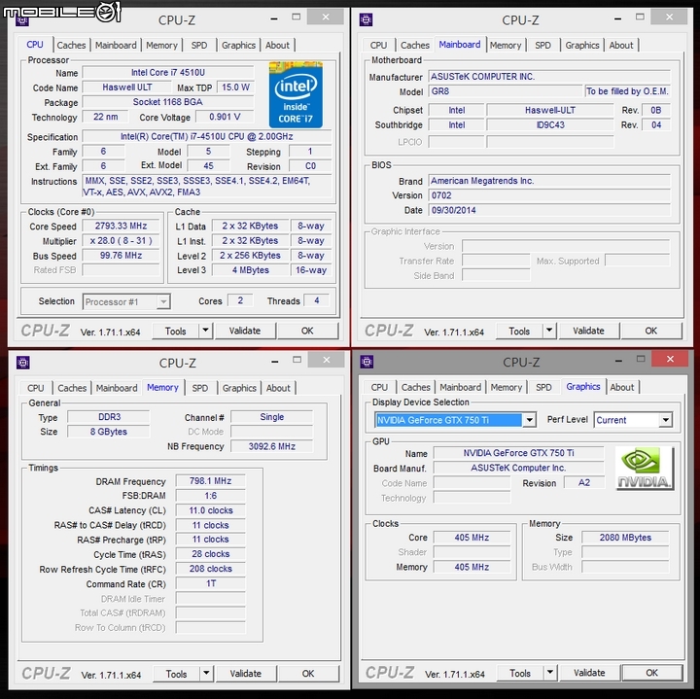Viewport: 700px width, 699px height.
Task: Close the Memory window
Action: 327,360
